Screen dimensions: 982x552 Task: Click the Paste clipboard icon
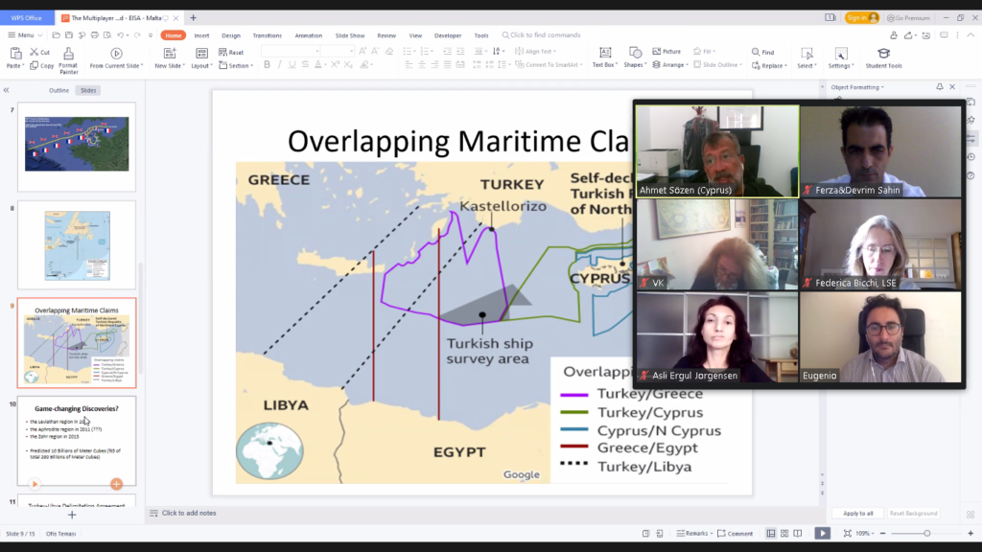point(15,54)
